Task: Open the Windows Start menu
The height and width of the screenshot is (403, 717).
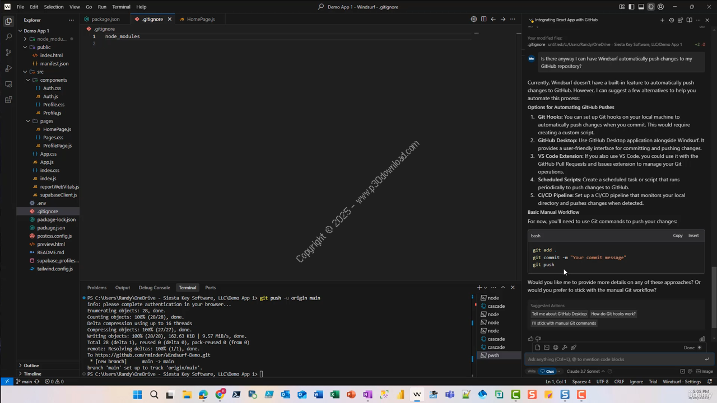Action: point(138,395)
